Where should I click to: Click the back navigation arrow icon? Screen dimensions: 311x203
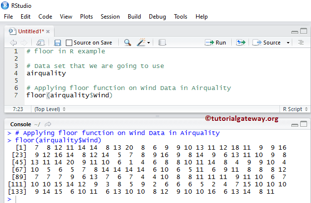click(13, 43)
